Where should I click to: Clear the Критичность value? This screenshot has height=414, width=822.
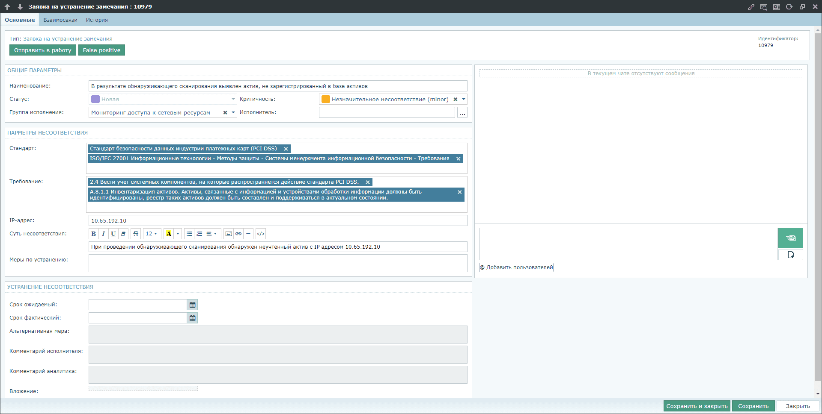(456, 100)
